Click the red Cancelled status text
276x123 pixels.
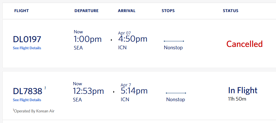coord(244,44)
